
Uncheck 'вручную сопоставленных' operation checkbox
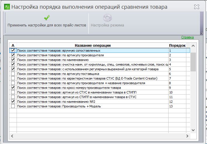13,50
